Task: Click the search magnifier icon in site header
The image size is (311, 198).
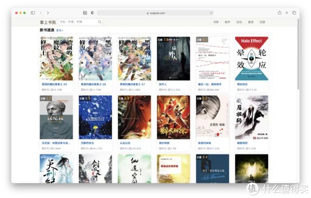Action: click(x=100, y=22)
